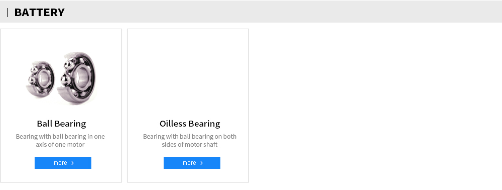Click the 'more' label inside Oilless Bearing's button
The width and height of the screenshot is (502, 190).
[190, 163]
